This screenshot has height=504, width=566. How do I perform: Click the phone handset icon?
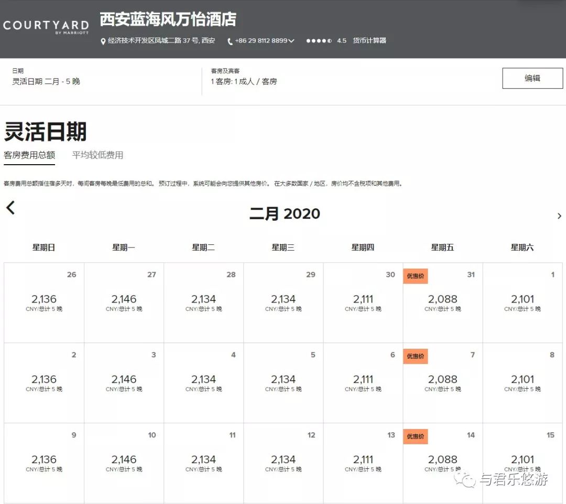(230, 41)
